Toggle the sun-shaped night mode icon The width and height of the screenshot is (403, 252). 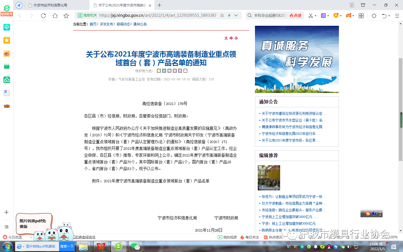[x=374, y=16]
